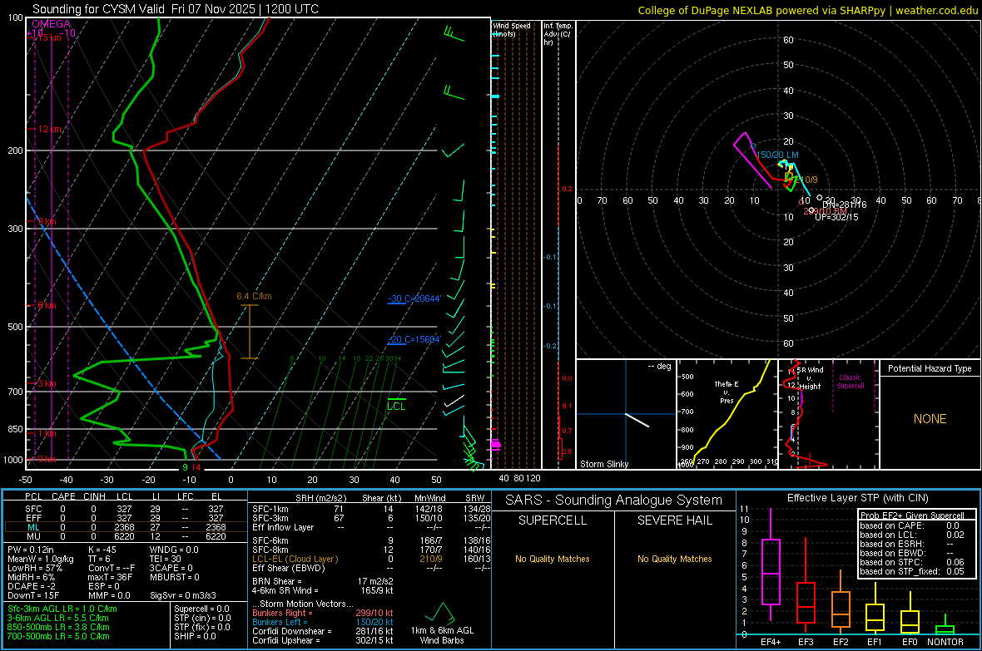Click the 'MidRH = 6%' value
Image resolution: width=982 pixels, height=651 pixels.
pos(32,577)
